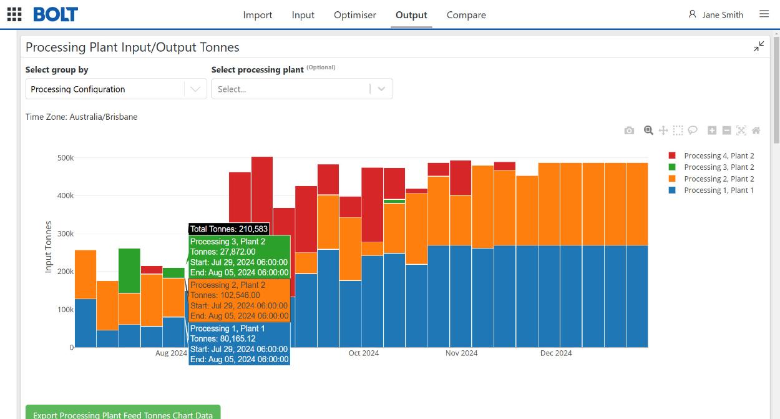
Task: Open the Select processing plant dropdown
Action: (302, 89)
